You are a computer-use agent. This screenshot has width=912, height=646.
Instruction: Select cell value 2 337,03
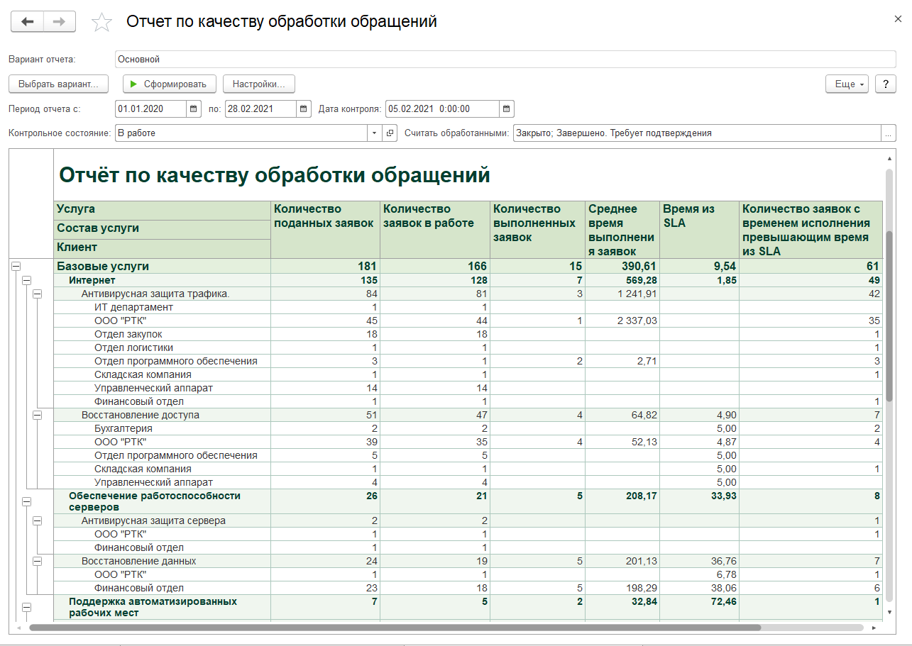[x=622, y=321]
